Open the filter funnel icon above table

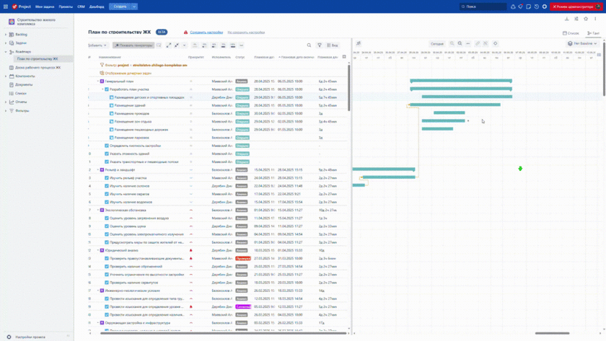pyautogui.click(x=320, y=45)
